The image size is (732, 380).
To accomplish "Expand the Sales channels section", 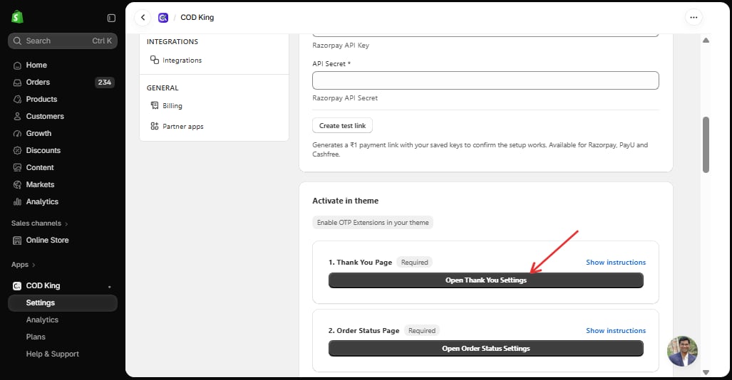I will (x=40, y=223).
